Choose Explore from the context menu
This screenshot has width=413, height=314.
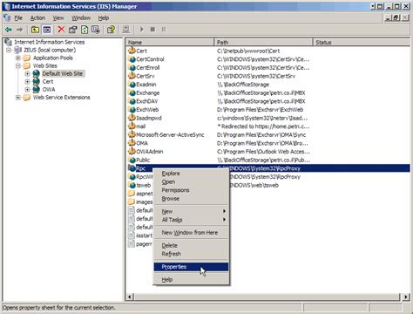(191, 174)
